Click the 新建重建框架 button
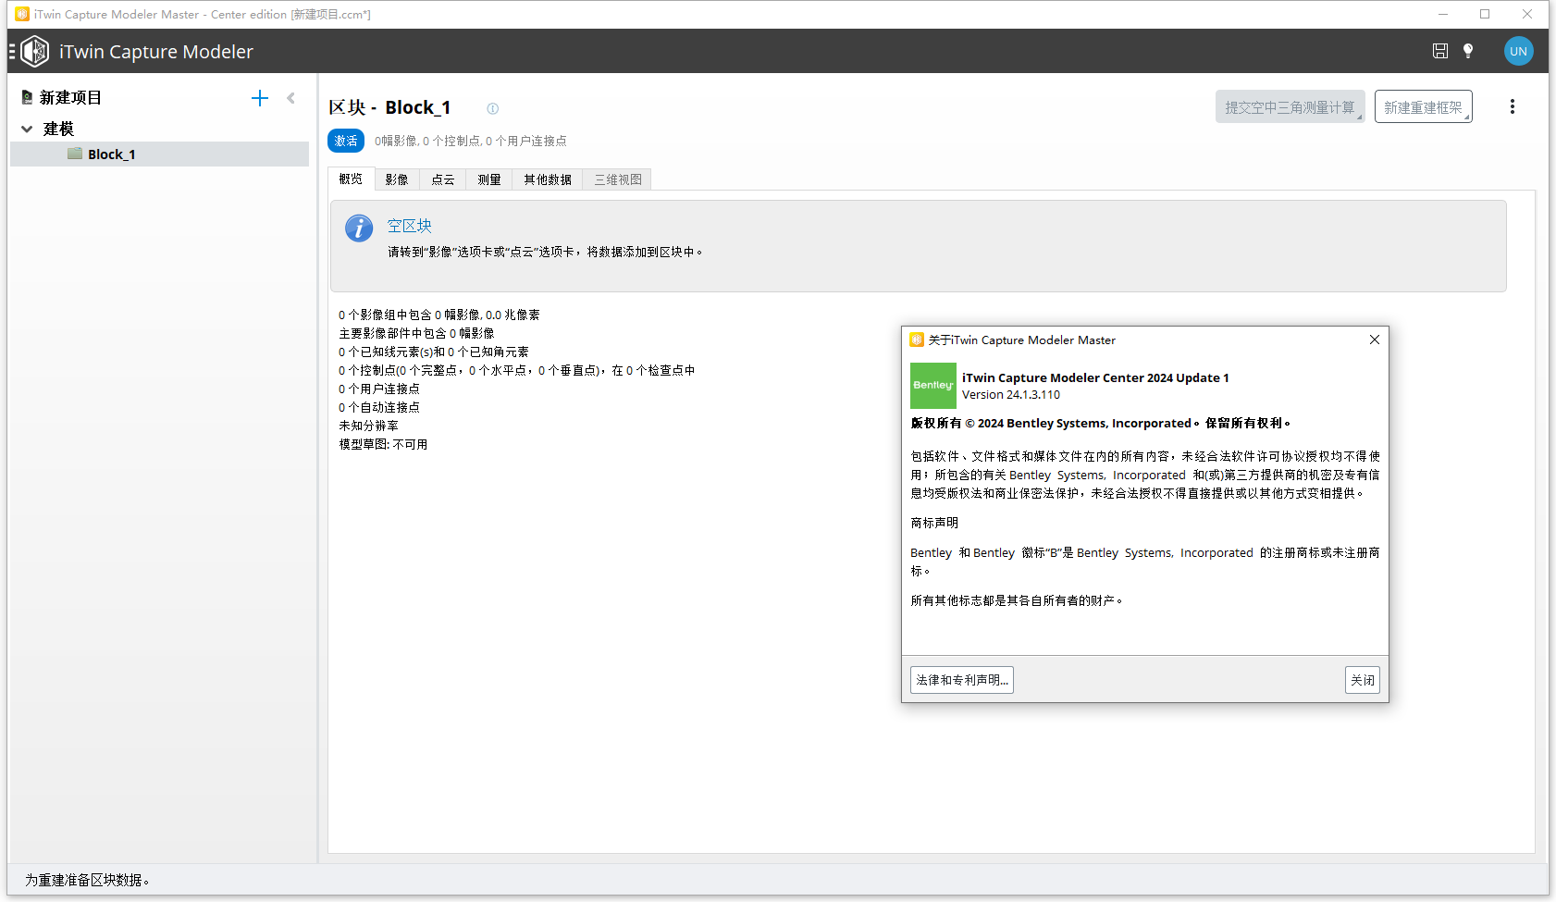Image resolution: width=1556 pixels, height=902 pixels. tap(1424, 106)
